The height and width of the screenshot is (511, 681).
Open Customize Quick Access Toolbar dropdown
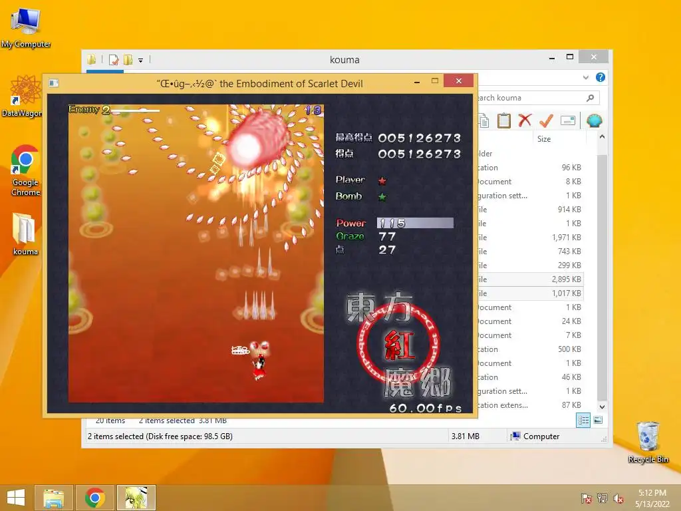(141, 61)
